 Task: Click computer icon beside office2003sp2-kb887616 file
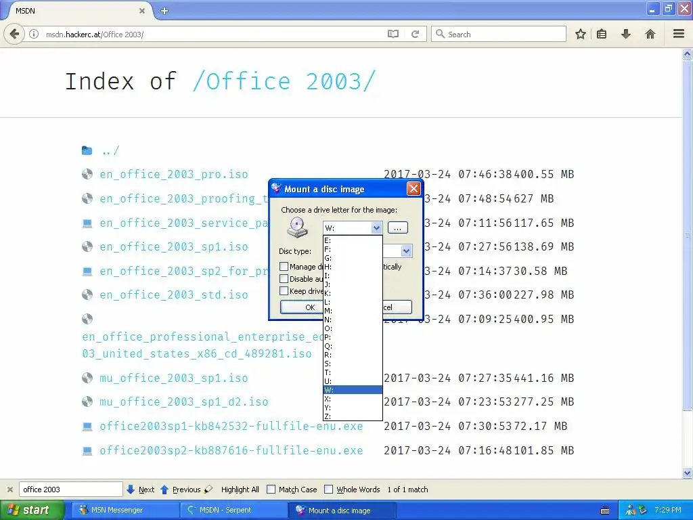point(87,450)
